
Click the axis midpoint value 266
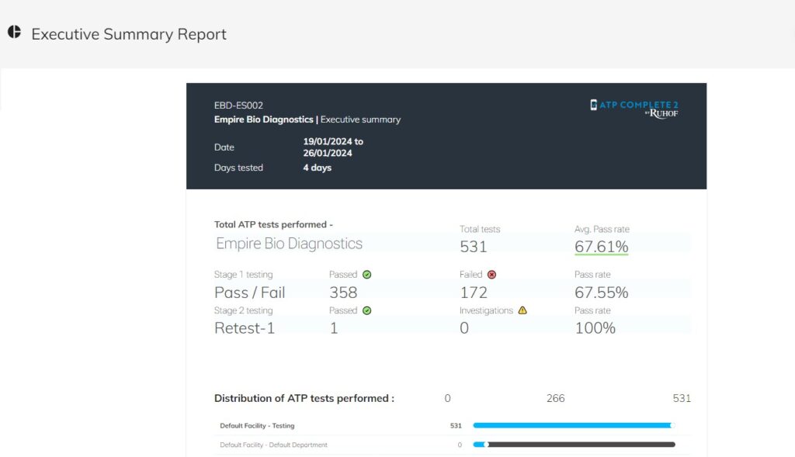click(556, 398)
